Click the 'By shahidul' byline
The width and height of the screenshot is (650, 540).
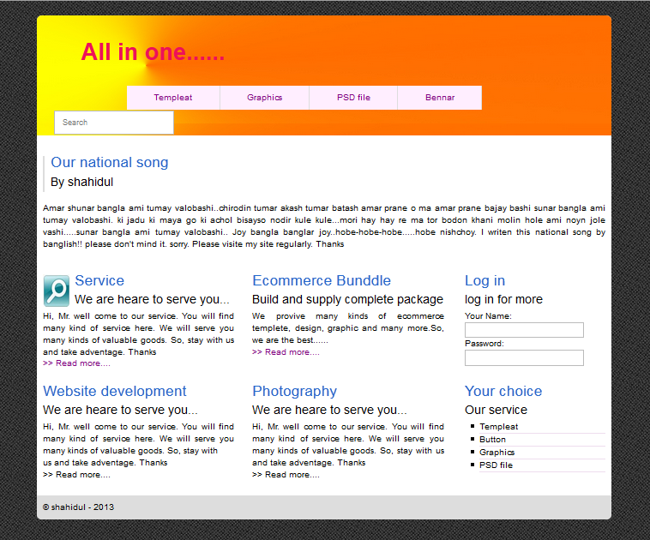click(x=81, y=182)
